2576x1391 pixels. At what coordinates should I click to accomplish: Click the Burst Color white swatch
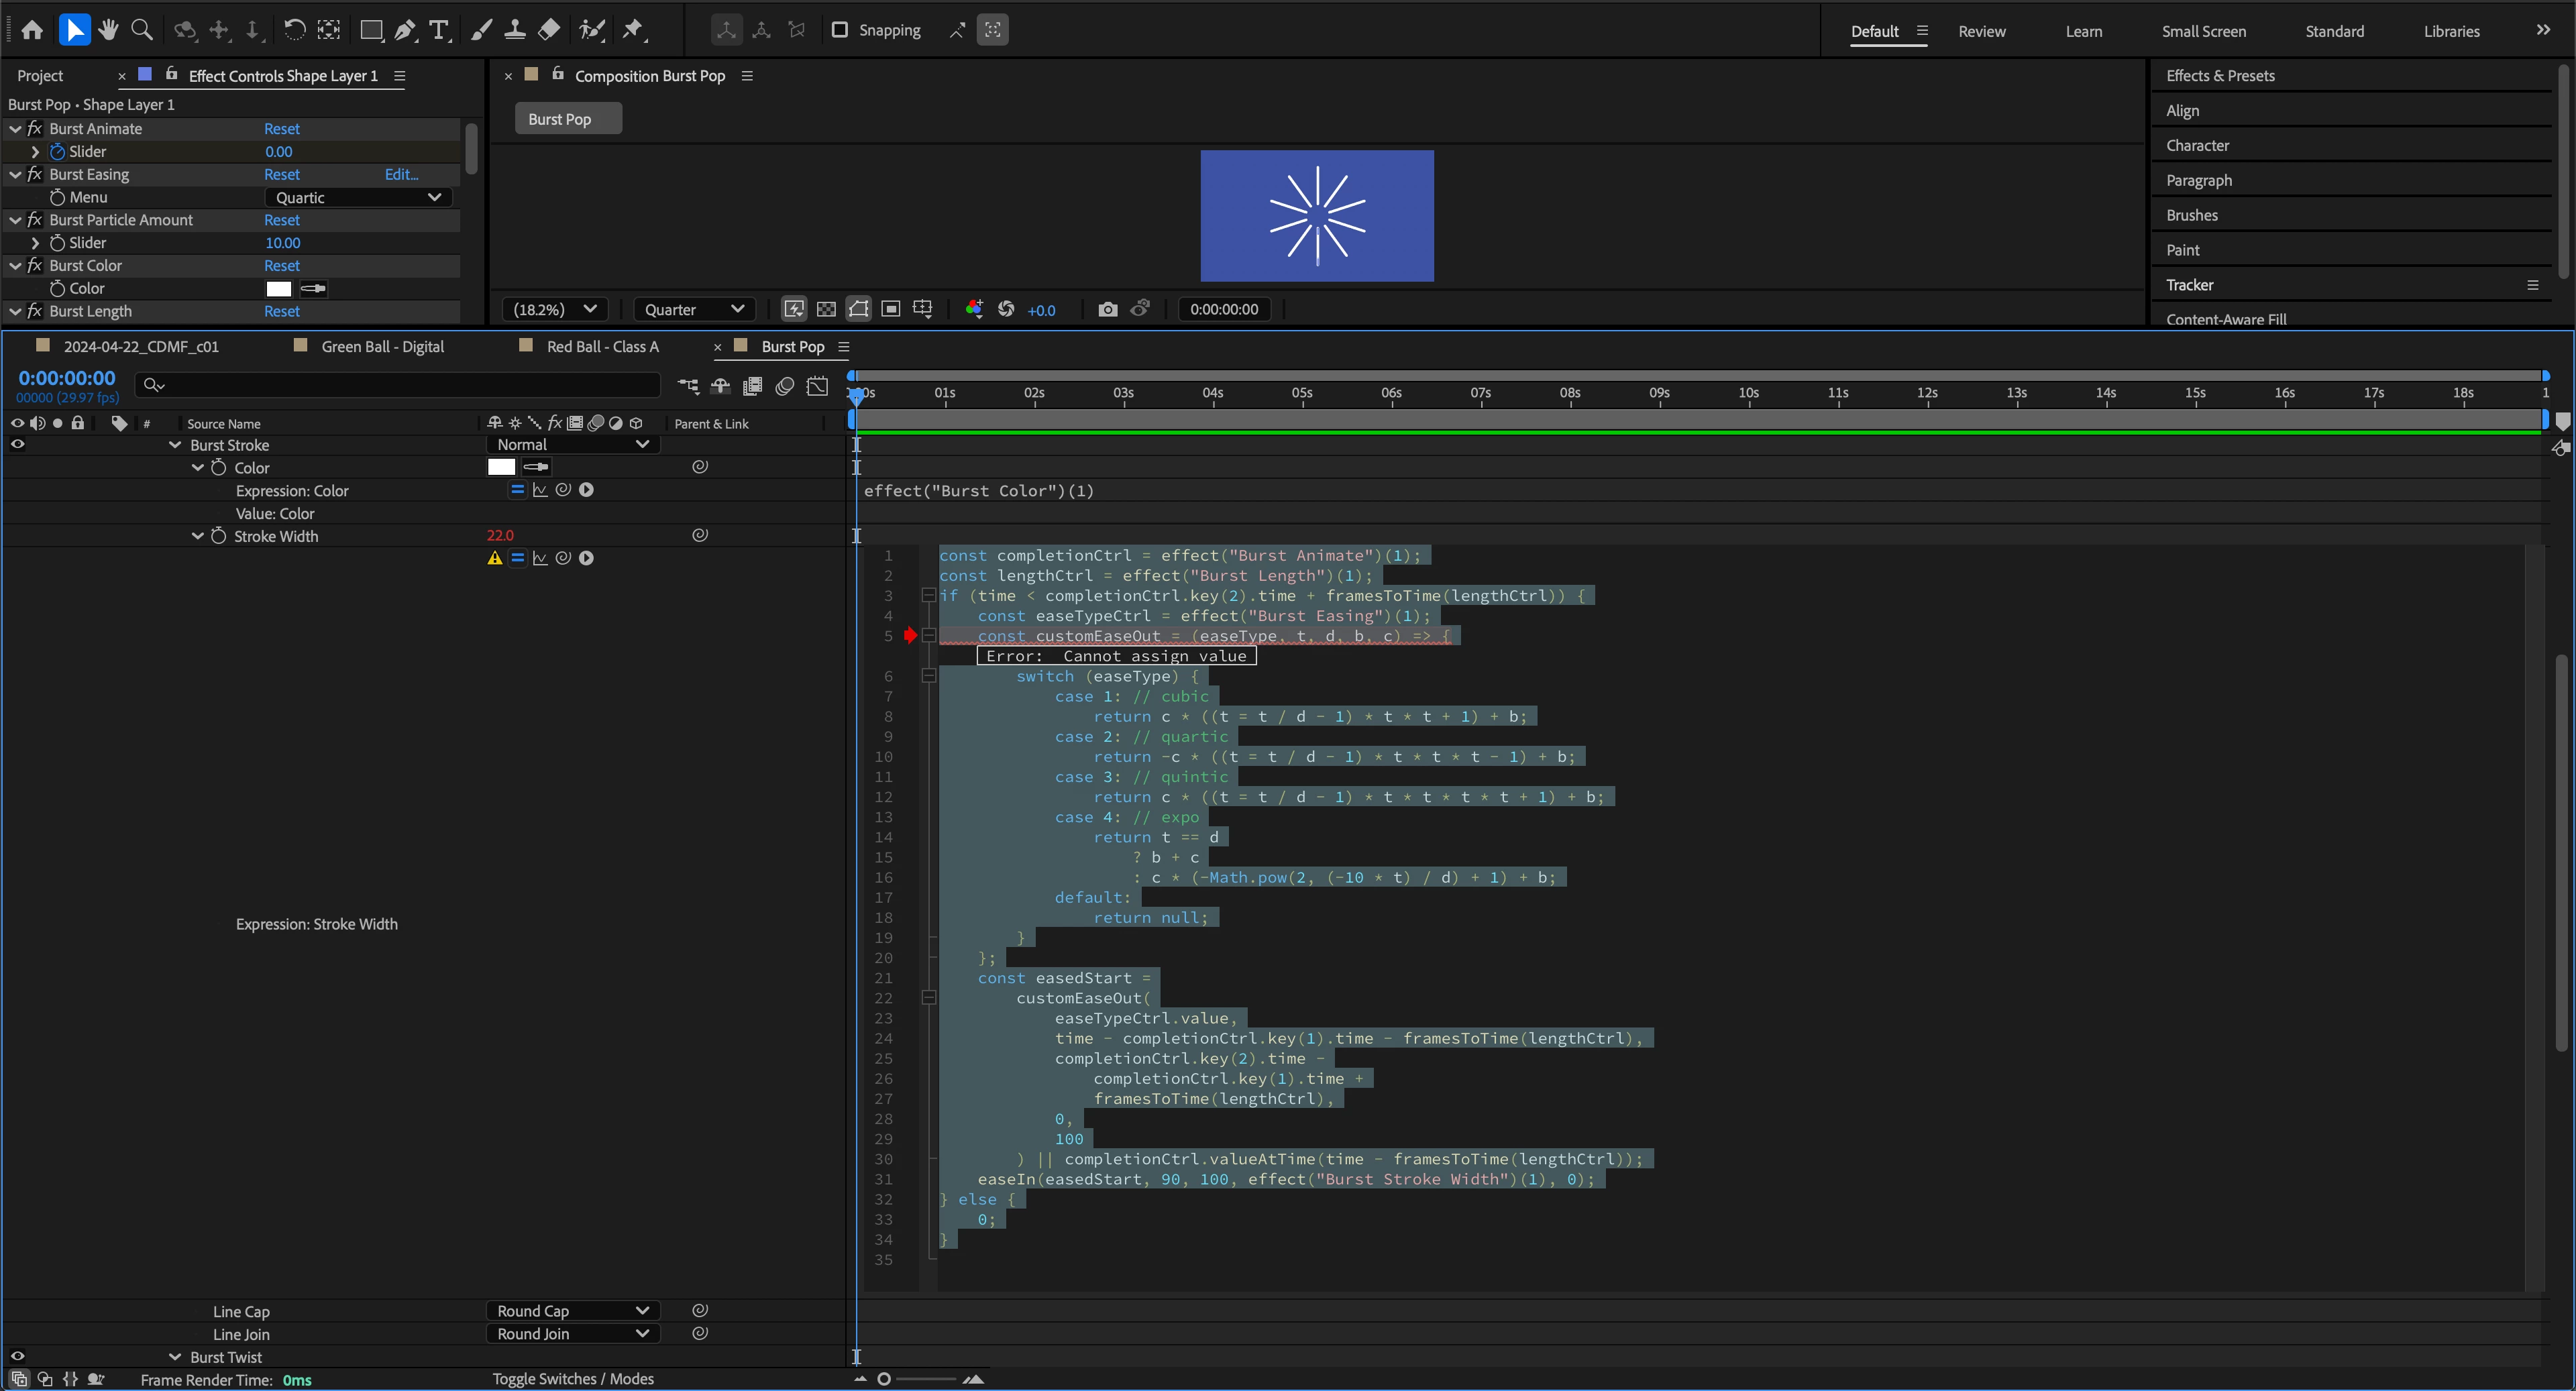pos(278,288)
